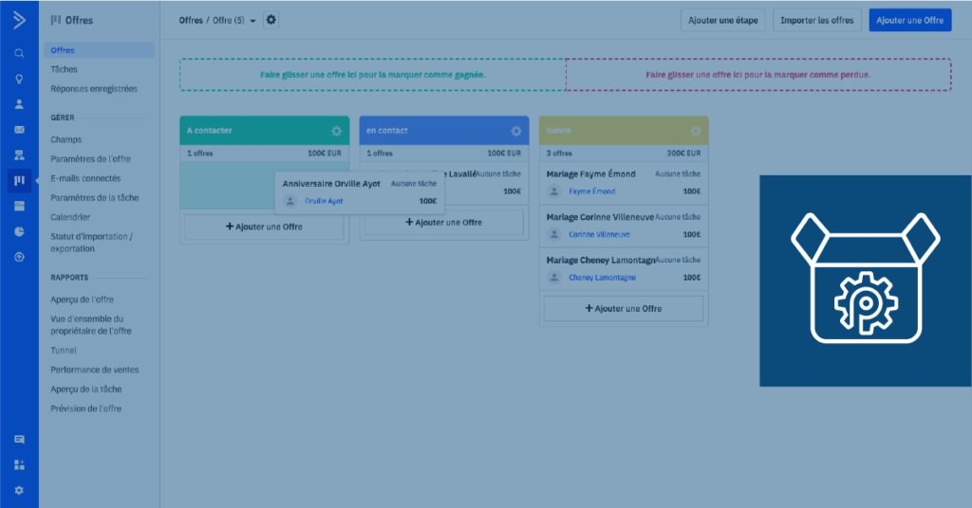Screen dimensions: 972x508
Task: Click avatar icon next to Cheney Lamontagne
Action: [554, 277]
